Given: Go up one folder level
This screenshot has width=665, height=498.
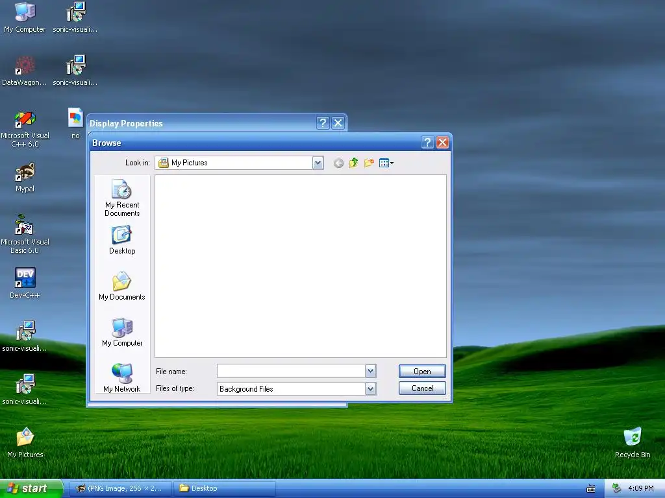Looking at the screenshot, I should point(353,163).
